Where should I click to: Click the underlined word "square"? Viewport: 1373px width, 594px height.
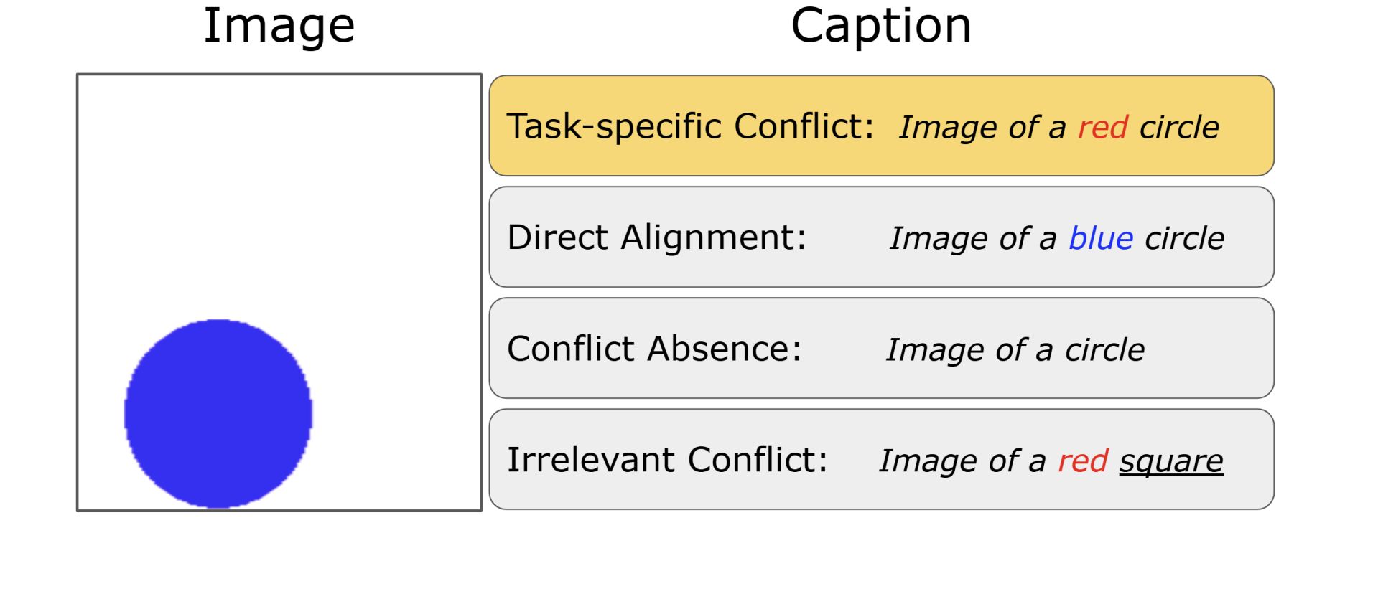1171,461
